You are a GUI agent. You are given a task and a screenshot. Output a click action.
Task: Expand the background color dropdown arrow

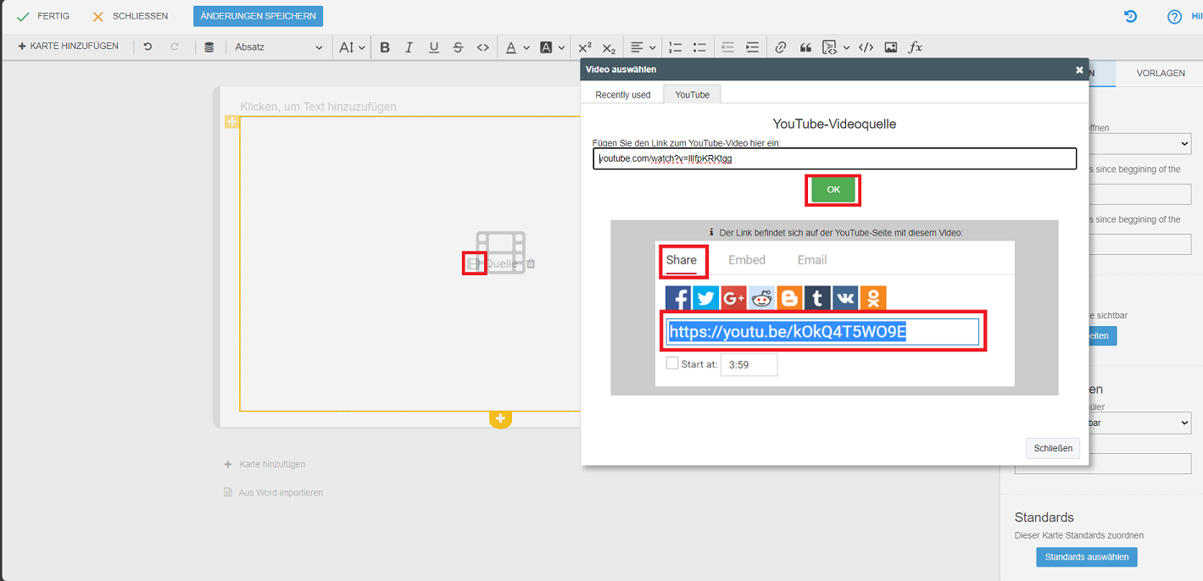click(x=561, y=47)
